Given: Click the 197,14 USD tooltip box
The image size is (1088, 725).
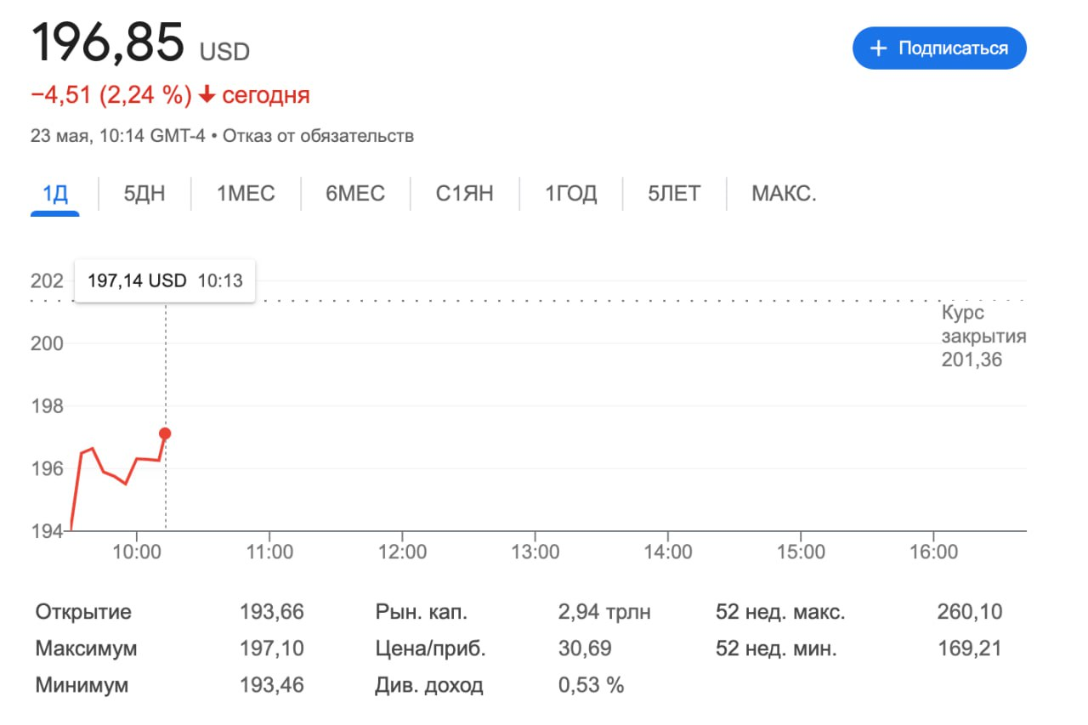Looking at the screenshot, I should point(165,280).
